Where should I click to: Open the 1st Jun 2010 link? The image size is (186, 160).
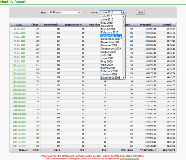19,29
